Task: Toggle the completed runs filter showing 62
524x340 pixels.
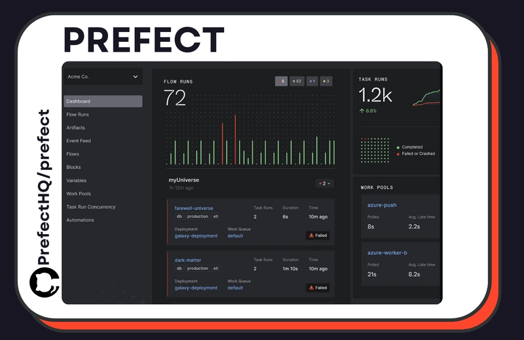Action: tap(297, 81)
